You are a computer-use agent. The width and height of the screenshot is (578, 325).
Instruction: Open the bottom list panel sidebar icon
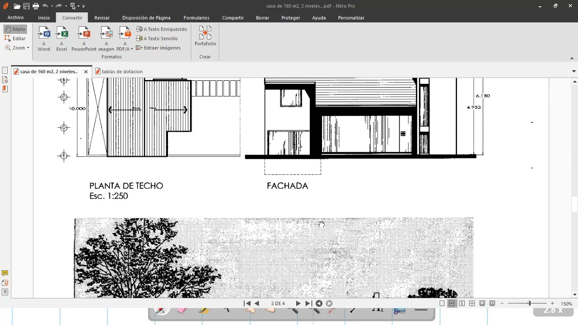click(5, 292)
